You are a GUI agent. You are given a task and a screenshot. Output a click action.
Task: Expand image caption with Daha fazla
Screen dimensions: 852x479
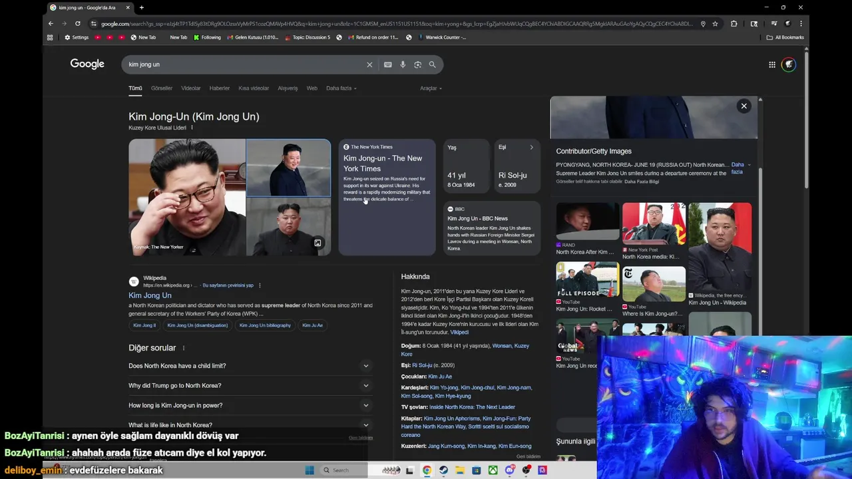click(740, 168)
